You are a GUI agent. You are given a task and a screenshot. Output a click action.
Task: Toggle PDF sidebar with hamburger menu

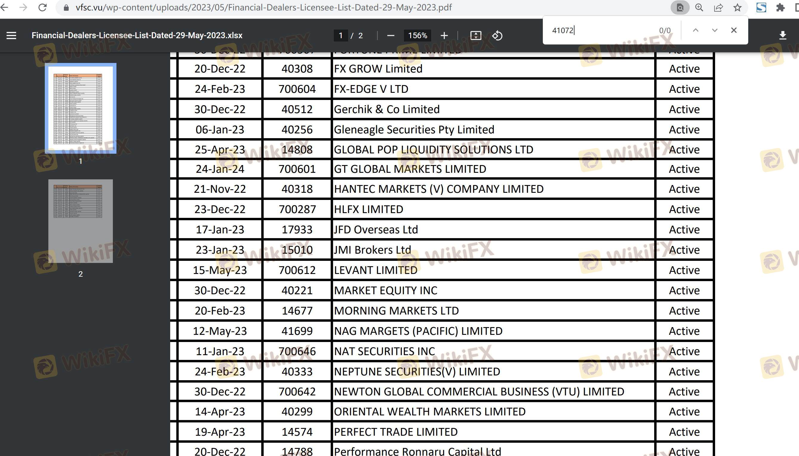[11, 36]
